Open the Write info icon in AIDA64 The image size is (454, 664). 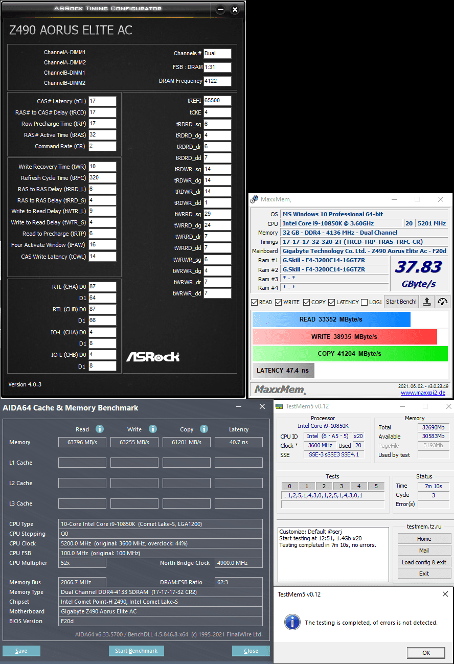[152, 429]
